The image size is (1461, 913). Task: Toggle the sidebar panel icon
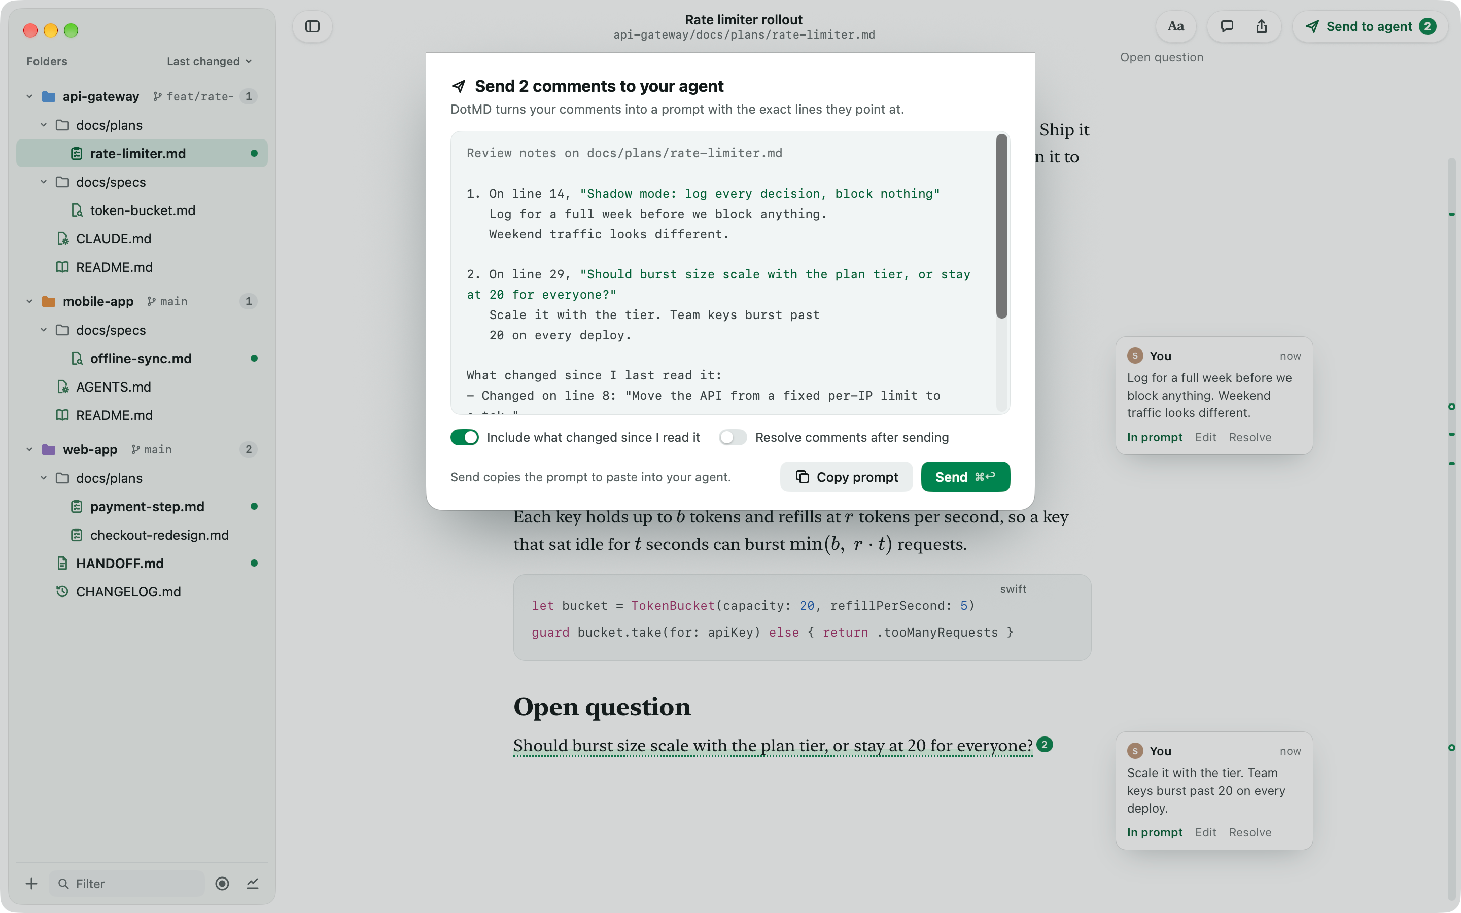coord(312,26)
